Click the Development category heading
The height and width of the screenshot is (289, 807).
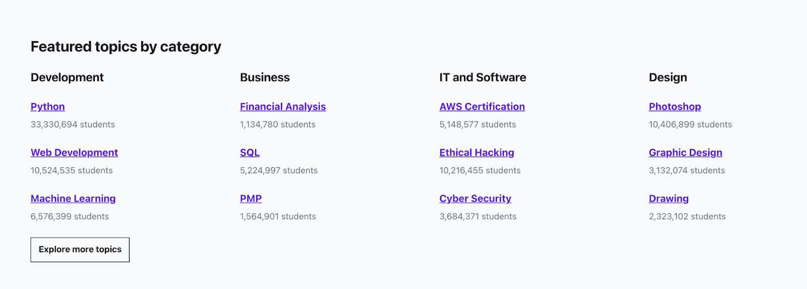click(67, 78)
